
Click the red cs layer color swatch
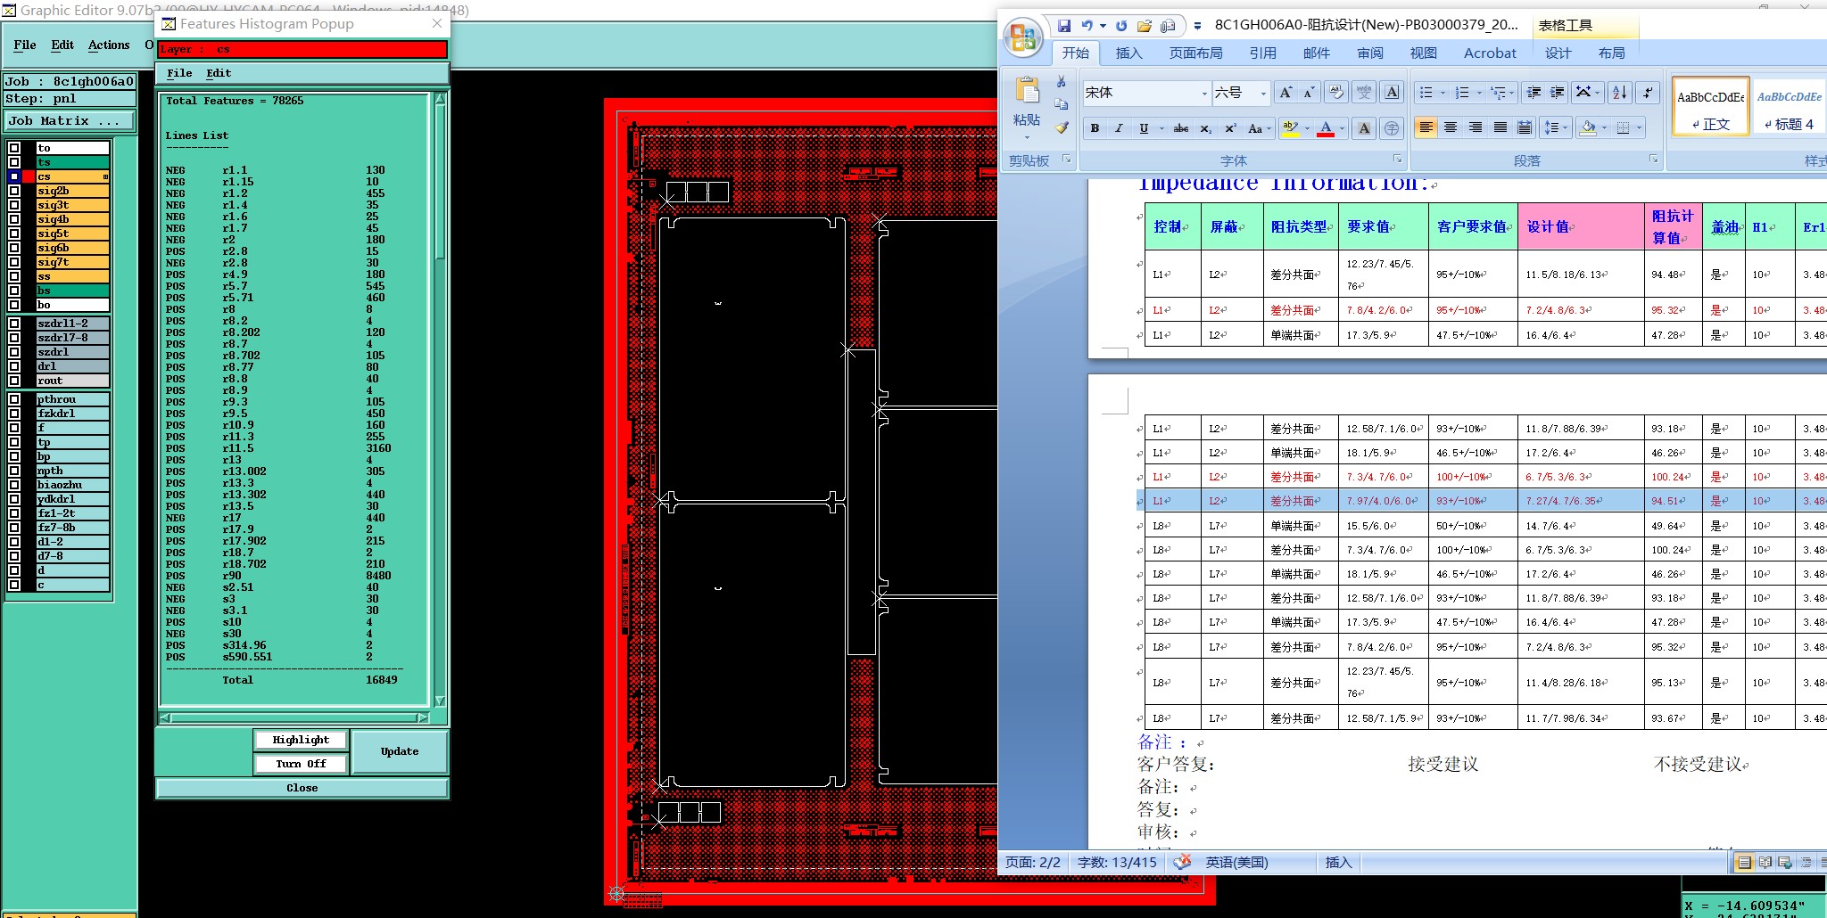pyautogui.click(x=29, y=176)
